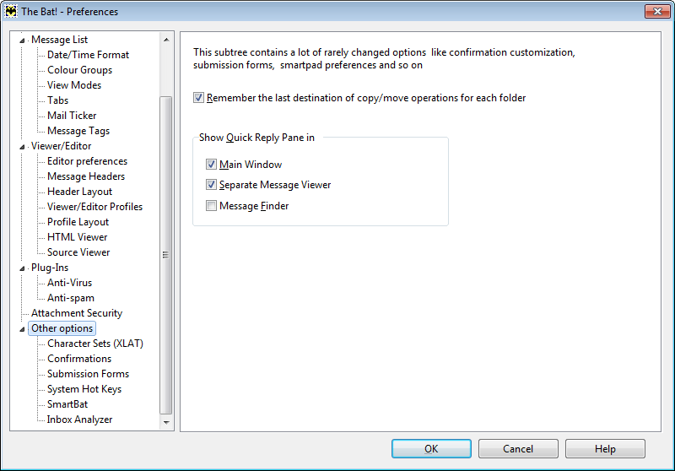Select Viewer/Editor Profiles item
675x471 pixels.
pos(94,207)
